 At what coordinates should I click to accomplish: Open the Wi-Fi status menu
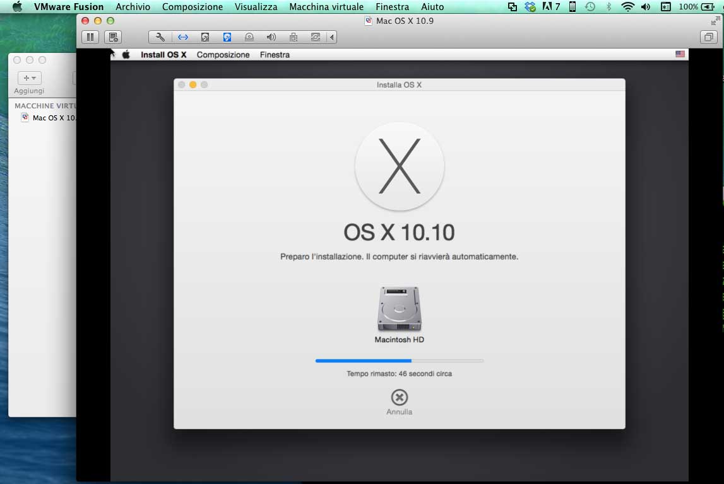(x=627, y=7)
